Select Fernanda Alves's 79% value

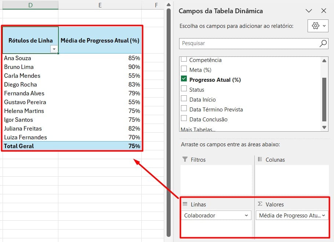(x=100, y=93)
